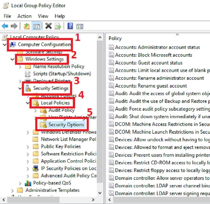Image resolution: width=210 pixels, height=204 pixels.
Task: Toggle the Show/Hide Console Tree button
Action: tap(36, 26)
